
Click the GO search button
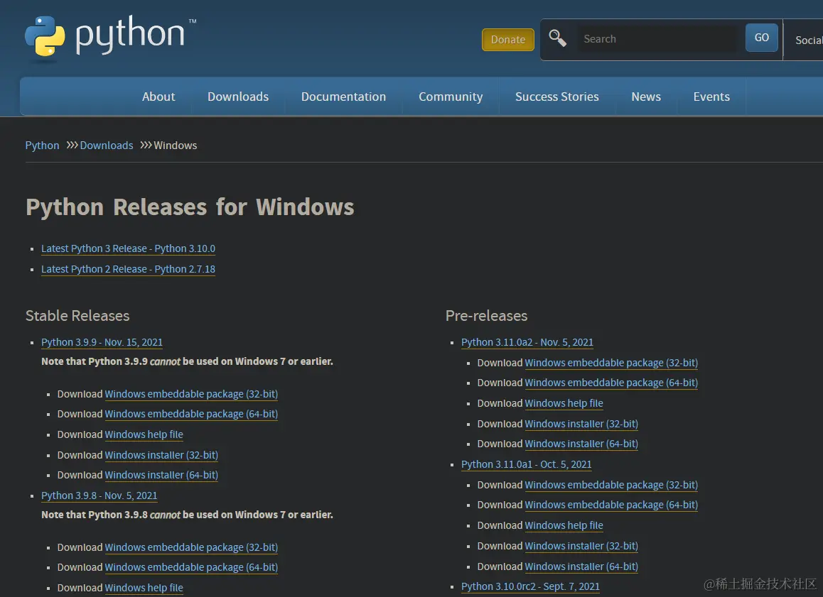click(x=761, y=38)
